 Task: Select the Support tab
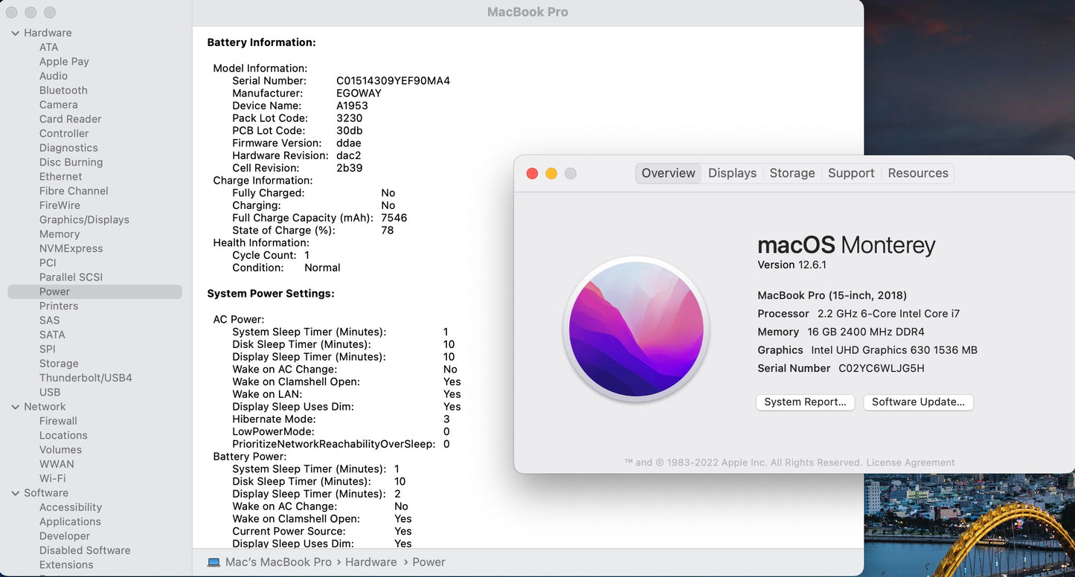[851, 173]
